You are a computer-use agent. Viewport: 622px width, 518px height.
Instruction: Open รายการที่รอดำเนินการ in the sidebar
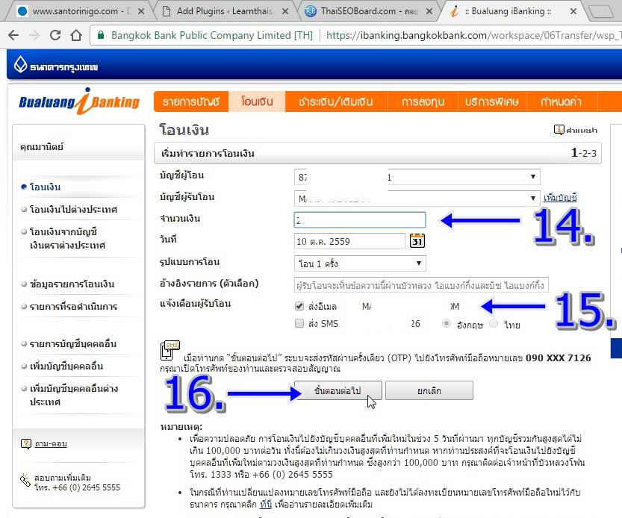coord(73,306)
